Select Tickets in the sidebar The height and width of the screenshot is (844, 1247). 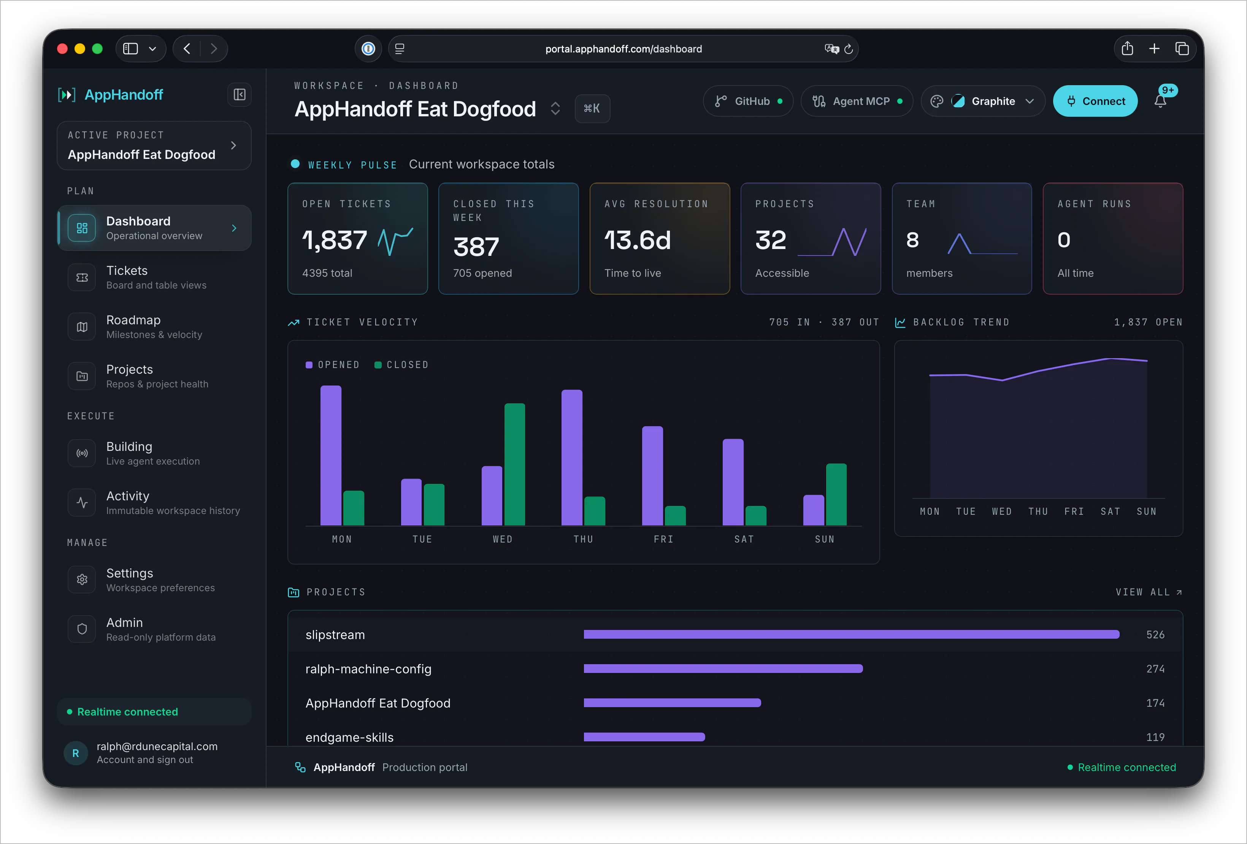point(154,278)
